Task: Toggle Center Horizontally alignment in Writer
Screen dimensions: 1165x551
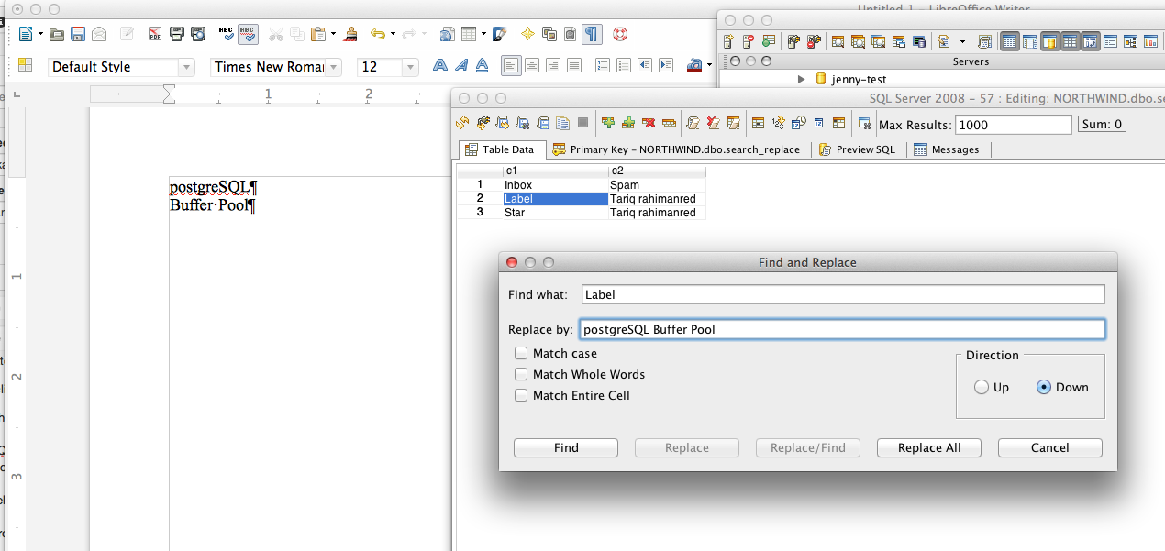Action: point(532,66)
